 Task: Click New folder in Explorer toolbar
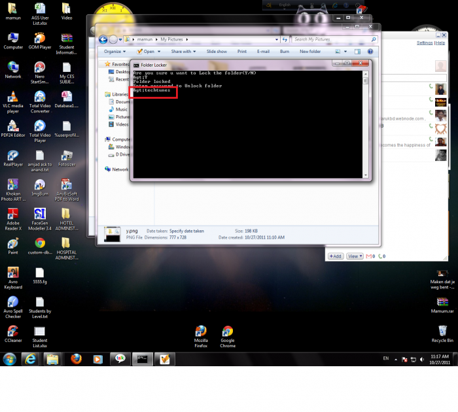point(310,52)
